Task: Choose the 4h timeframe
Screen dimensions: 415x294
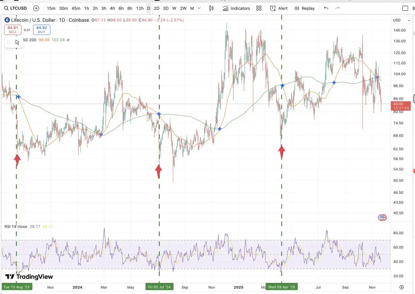Action: [112, 8]
